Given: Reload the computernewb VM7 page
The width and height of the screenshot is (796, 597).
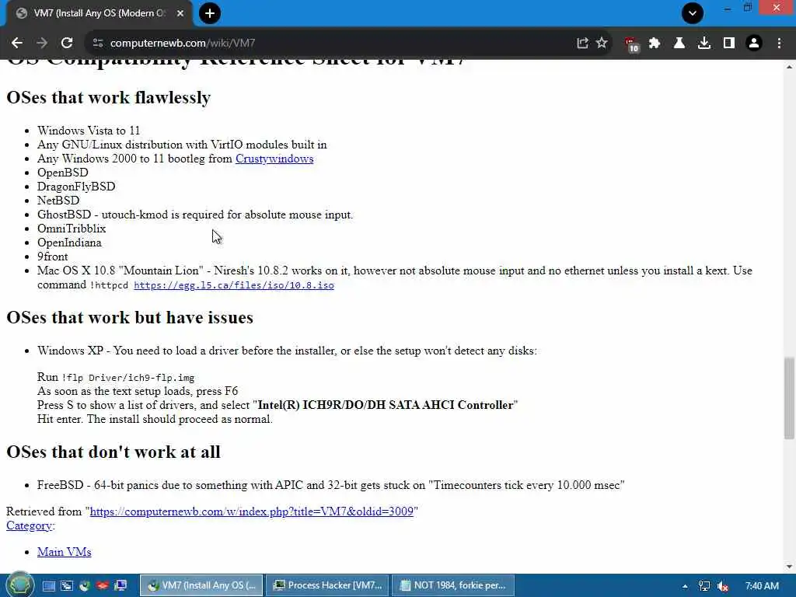Looking at the screenshot, I should pos(67,44).
